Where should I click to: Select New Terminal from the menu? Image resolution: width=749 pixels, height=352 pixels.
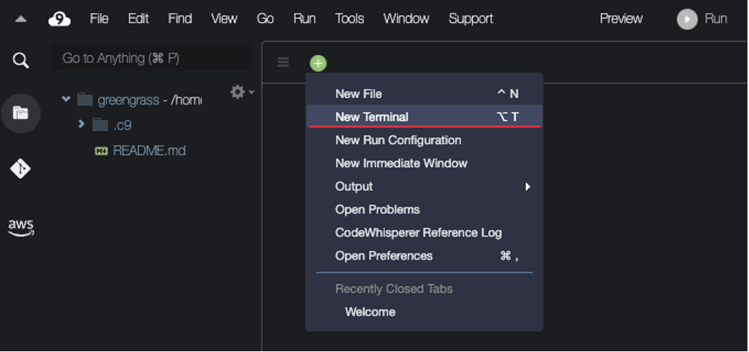point(372,117)
